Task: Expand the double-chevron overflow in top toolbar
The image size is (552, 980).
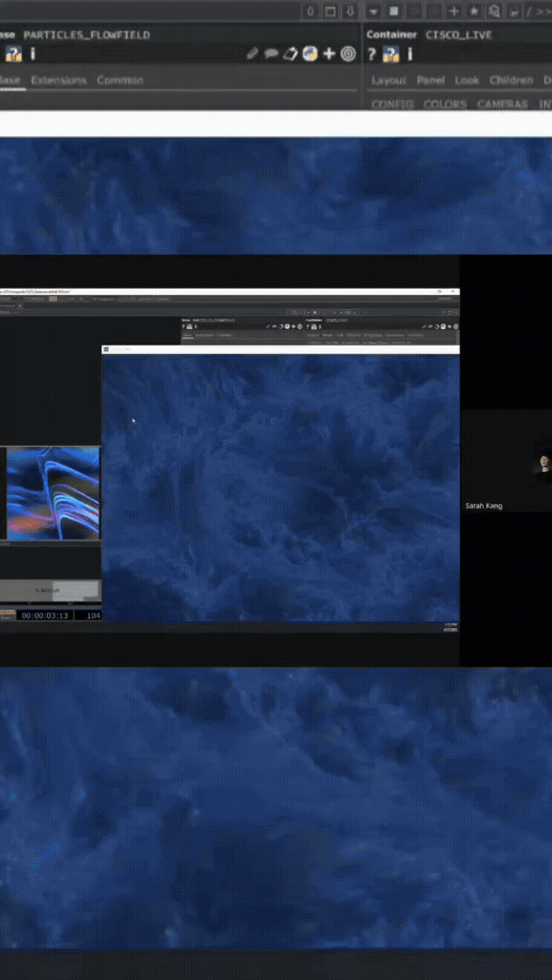Action: [543, 11]
